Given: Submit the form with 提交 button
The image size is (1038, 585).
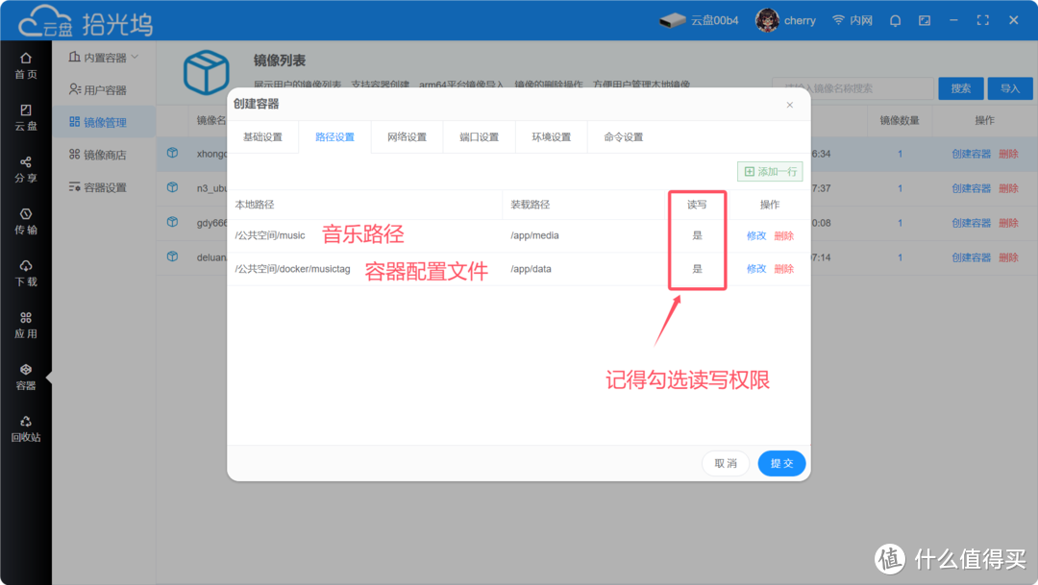Looking at the screenshot, I should pyautogui.click(x=781, y=463).
